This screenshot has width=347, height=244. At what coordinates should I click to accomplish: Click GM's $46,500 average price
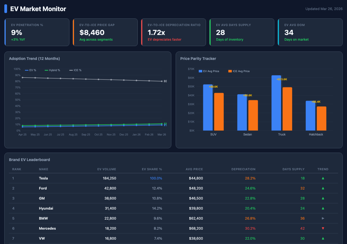coord(196,198)
